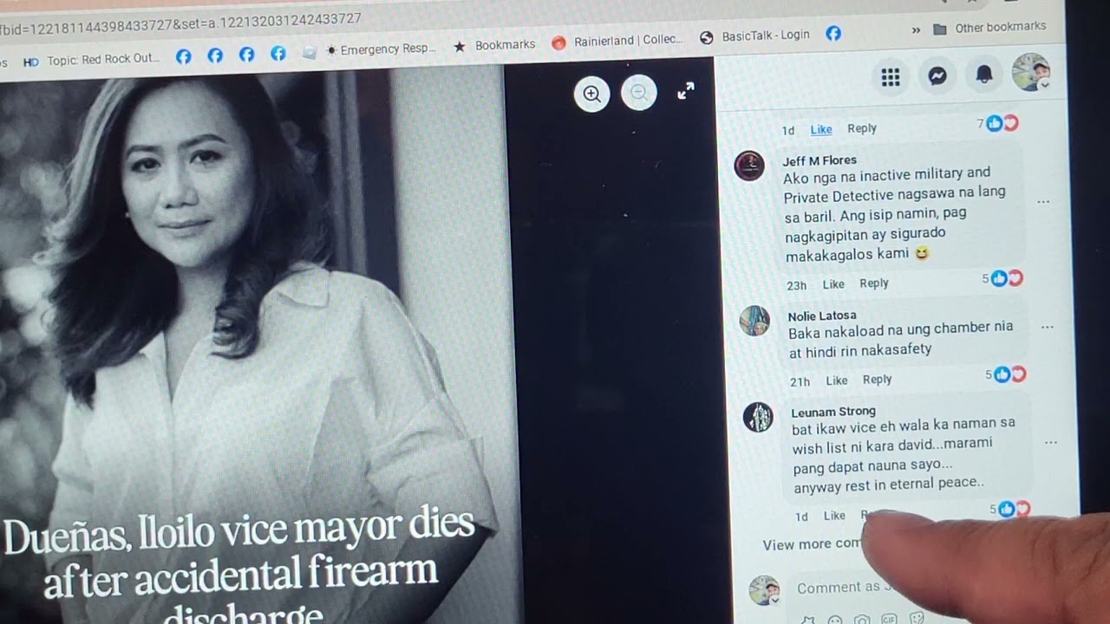This screenshot has width=1110, height=624.
Task: Open the account profile menu
Action: click(1031, 72)
